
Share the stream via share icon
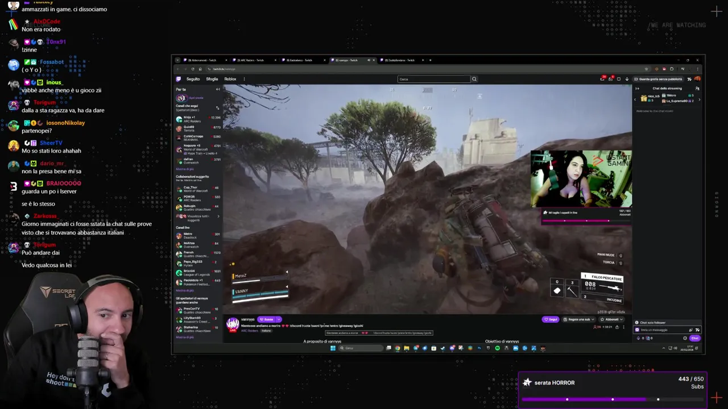coord(617,327)
